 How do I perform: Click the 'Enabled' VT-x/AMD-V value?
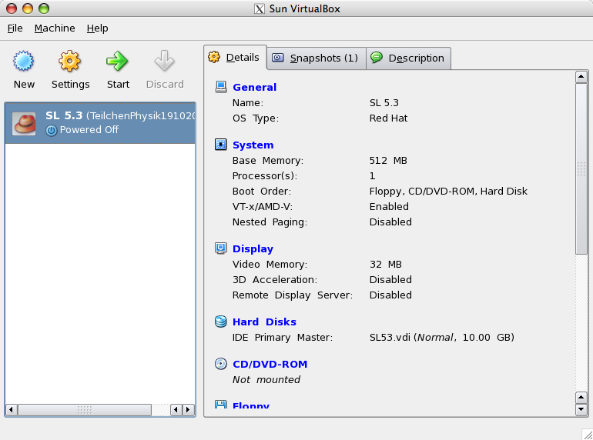pos(389,207)
